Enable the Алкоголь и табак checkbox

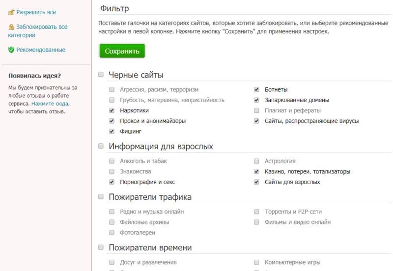click(112, 161)
